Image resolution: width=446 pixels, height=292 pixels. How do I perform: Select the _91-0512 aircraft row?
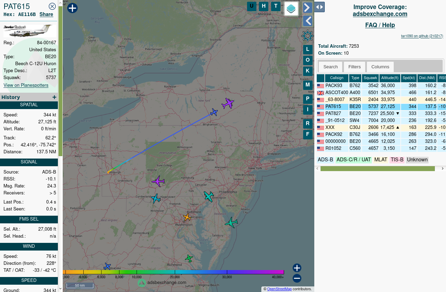tap(381, 121)
